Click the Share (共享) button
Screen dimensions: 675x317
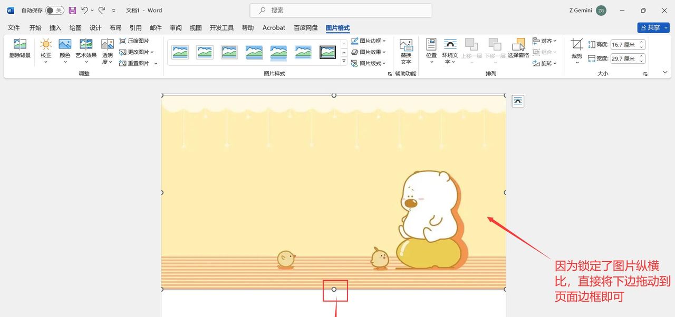pos(653,27)
